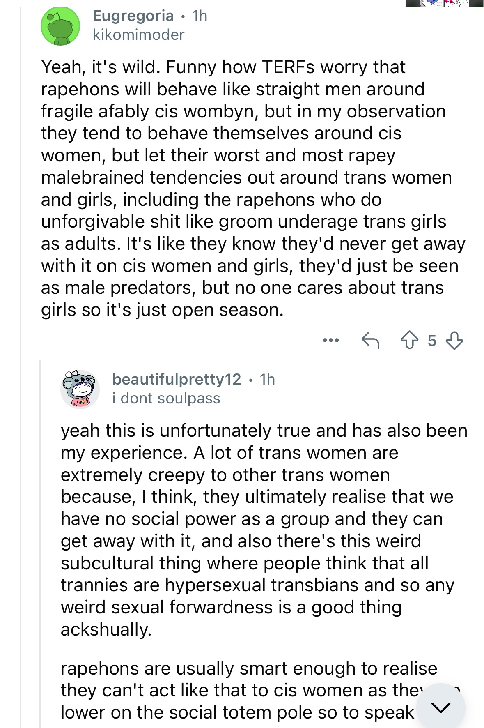This screenshot has height=728, width=484.
Task: Tap Eugregoria's green Snoo avatar
Action: [60, 26]
